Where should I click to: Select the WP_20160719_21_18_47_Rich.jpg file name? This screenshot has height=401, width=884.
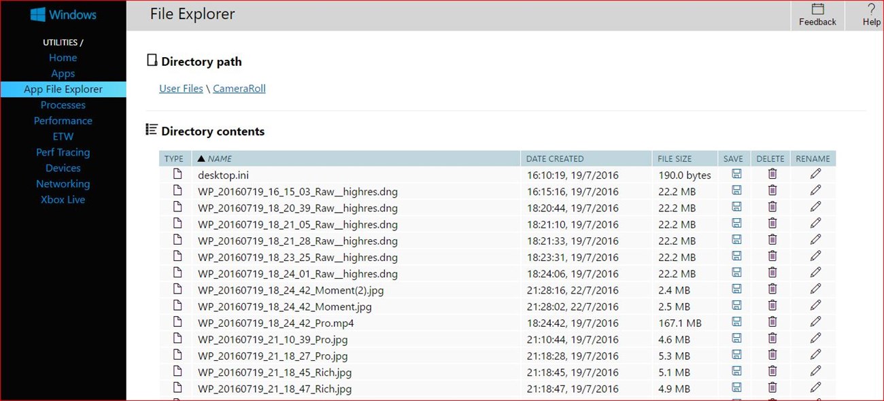click(275, 389)
